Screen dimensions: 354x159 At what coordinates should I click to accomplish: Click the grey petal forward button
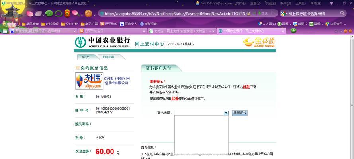(38, 14)
